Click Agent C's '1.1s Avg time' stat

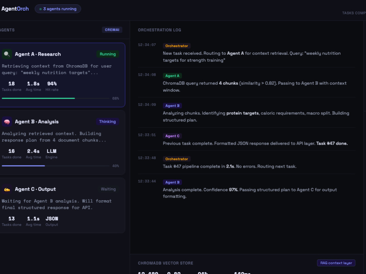coord(33,221)
